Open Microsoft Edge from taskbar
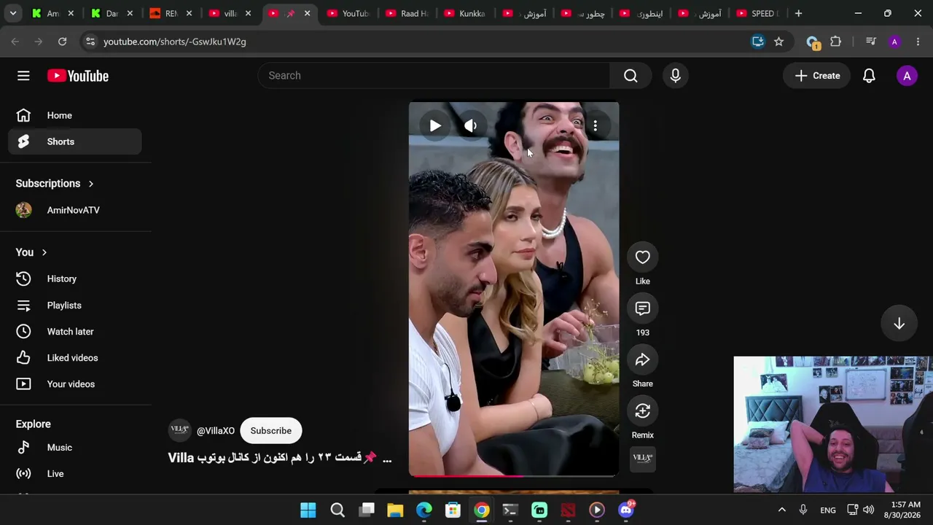933x525 pixels. click(x=424, y=510)
